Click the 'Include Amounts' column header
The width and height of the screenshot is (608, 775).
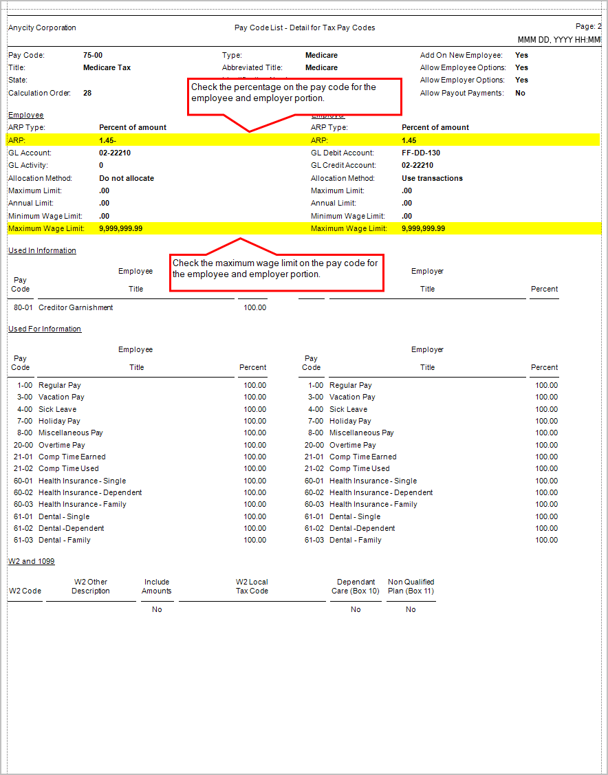point(157,587)
